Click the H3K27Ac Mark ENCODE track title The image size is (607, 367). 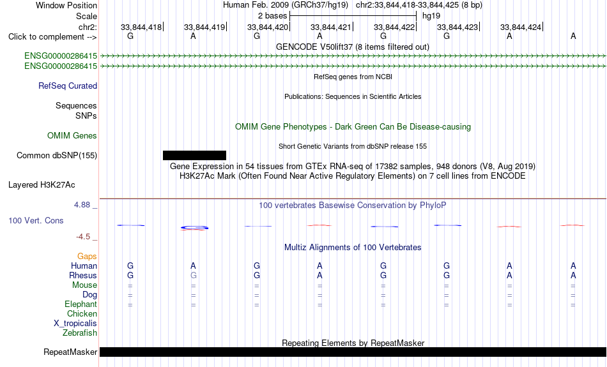tap(353, 176)
